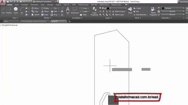188x105 pixels.
Task: Expand the Block panel
Action: pos(138,18)
